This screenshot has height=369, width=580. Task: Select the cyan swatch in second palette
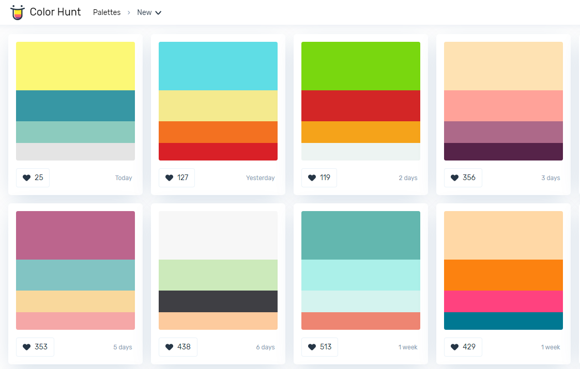(x=218, y=66)
